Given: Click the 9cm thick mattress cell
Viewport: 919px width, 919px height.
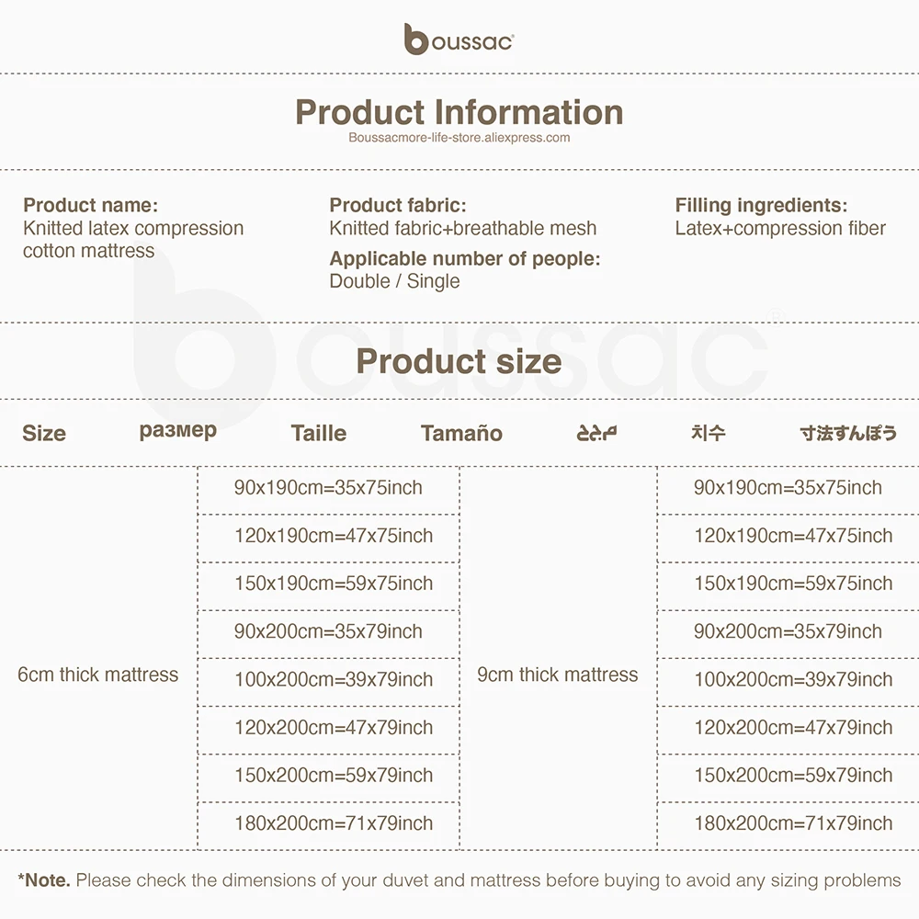Looking at the screenshot, I should (557, 675).
